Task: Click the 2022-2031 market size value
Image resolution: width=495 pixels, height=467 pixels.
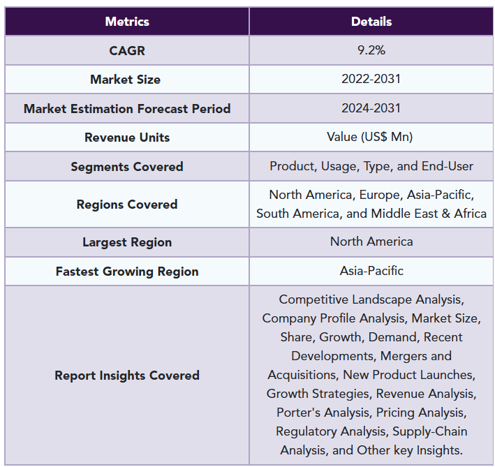Action: (371, 79)
